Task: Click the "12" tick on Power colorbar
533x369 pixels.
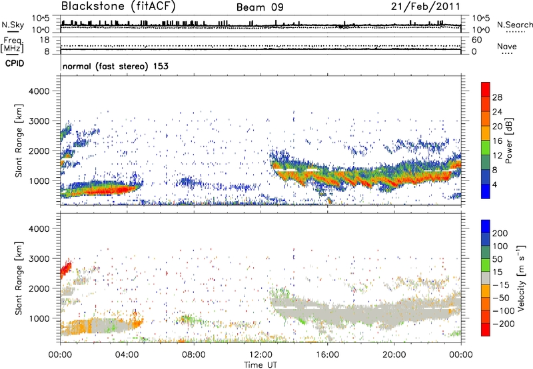Action: pos(497,156)
